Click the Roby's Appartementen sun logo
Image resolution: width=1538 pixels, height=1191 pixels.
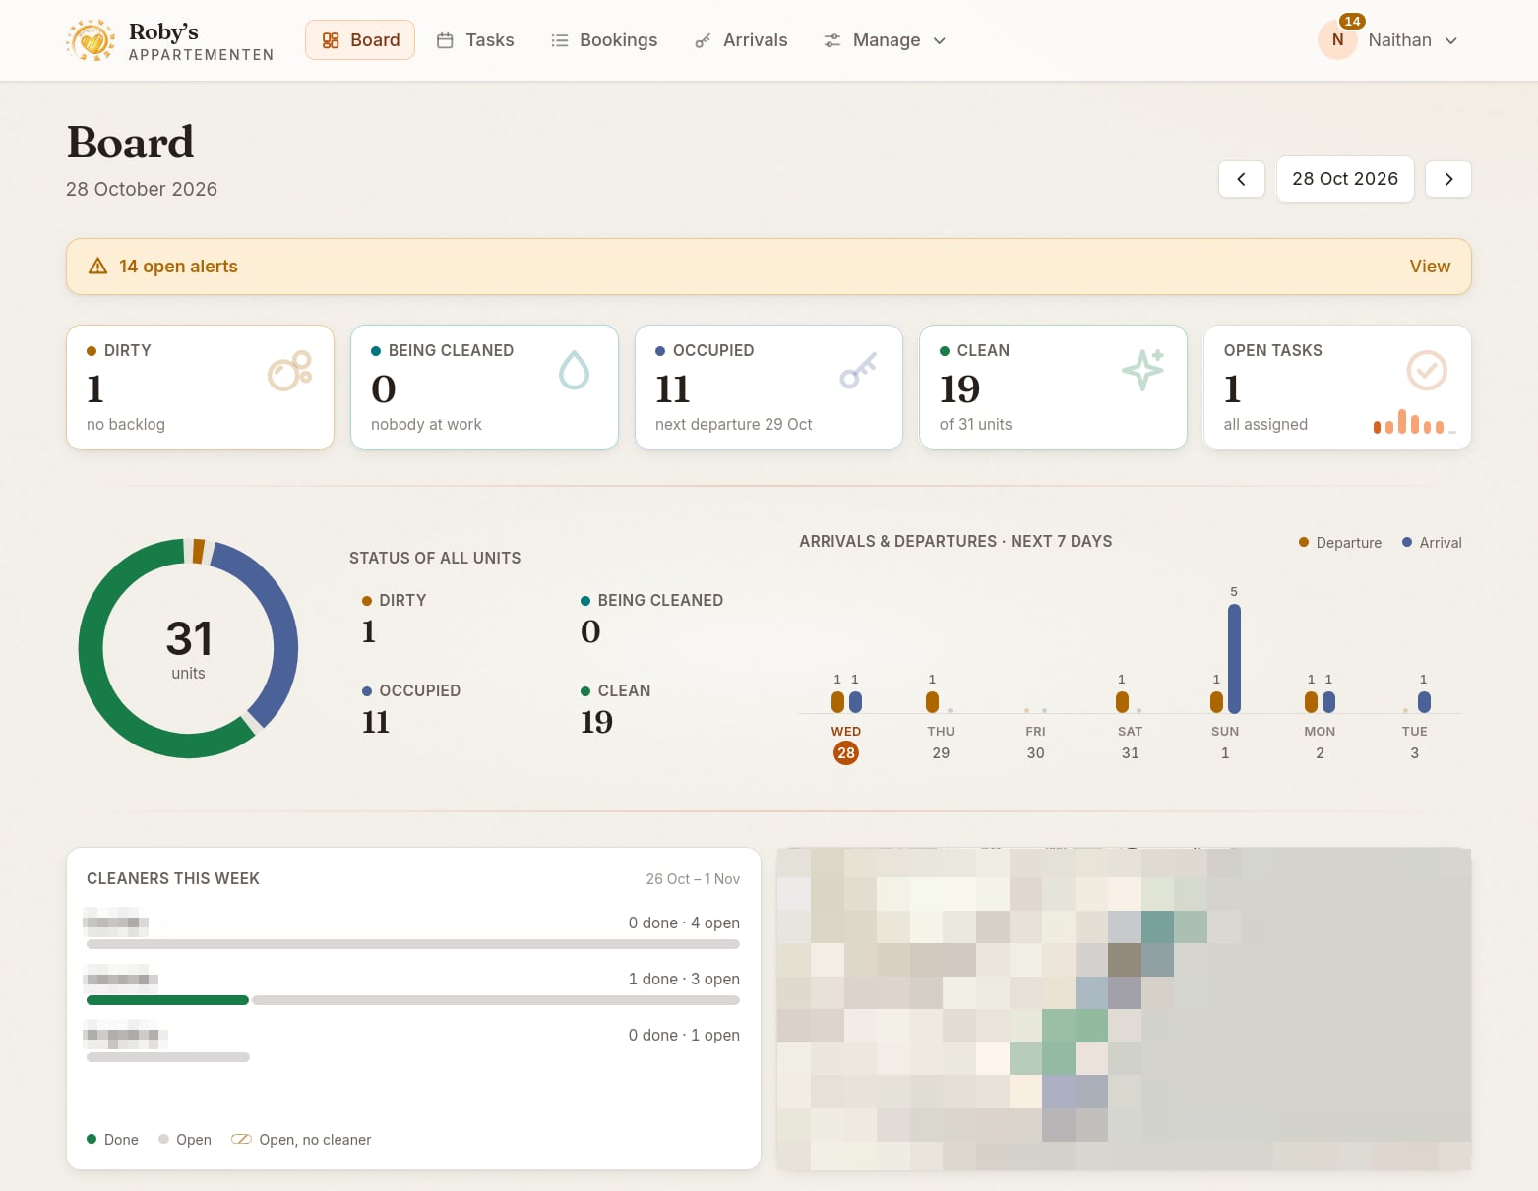[91, 40]
